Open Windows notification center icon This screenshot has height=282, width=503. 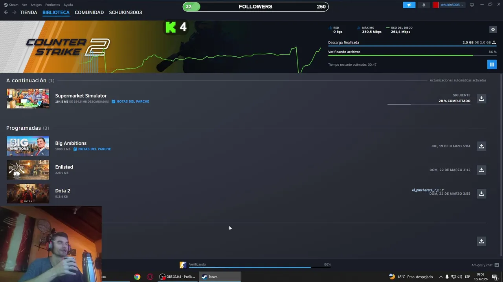pyautogui.click(x=495, y=277)
